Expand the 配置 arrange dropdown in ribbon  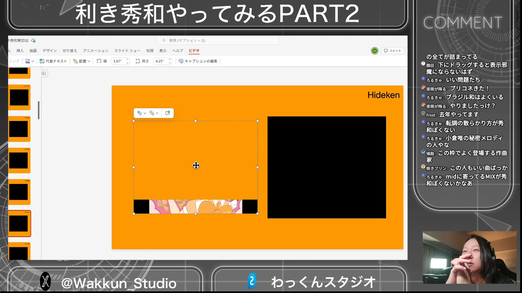click(x=82, y=61)
